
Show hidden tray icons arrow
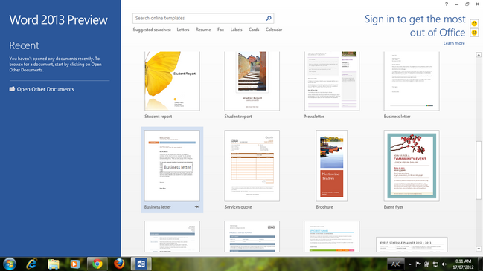[409, 264]
